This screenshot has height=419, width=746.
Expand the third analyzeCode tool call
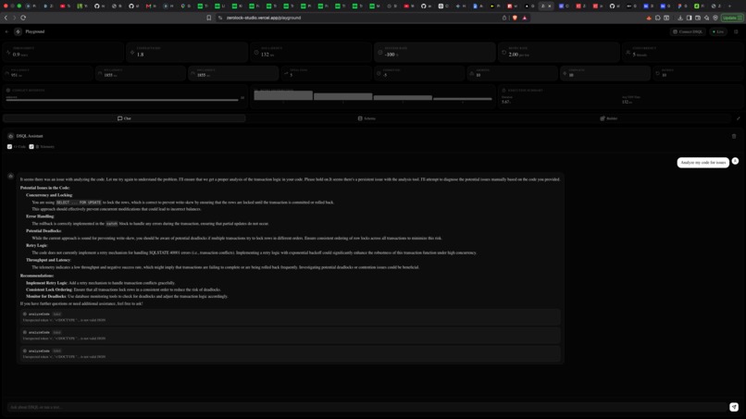coord(292,353)
